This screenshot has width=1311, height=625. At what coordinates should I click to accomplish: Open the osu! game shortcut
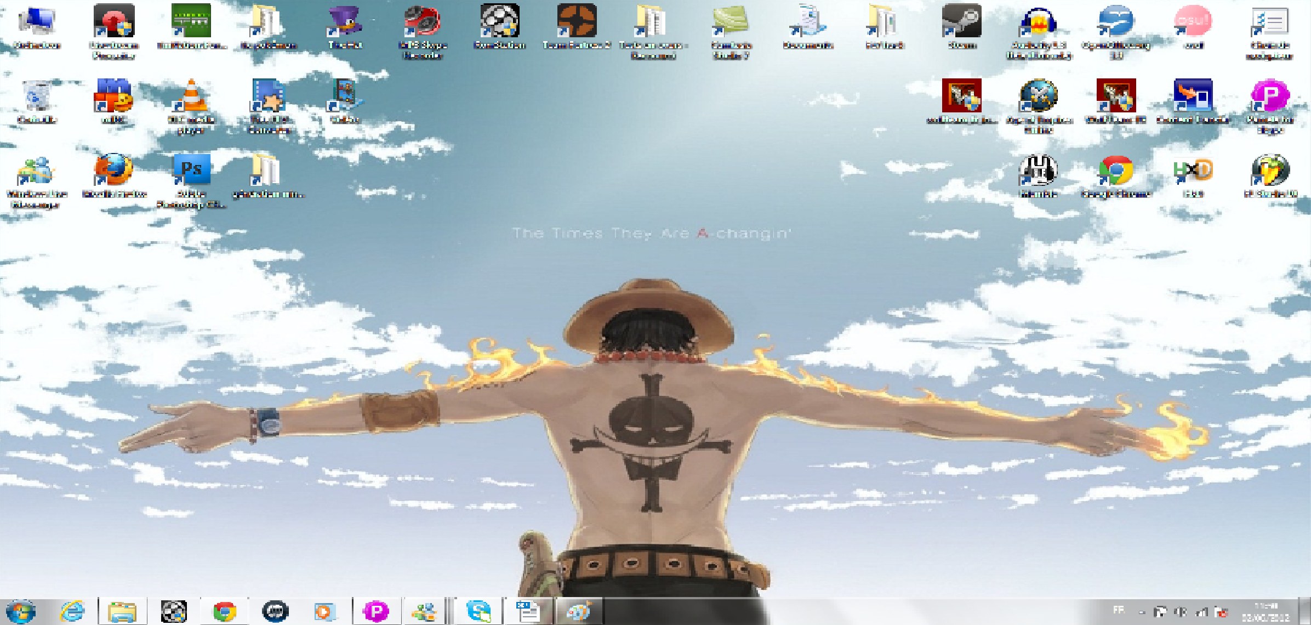pos(1193,26)
